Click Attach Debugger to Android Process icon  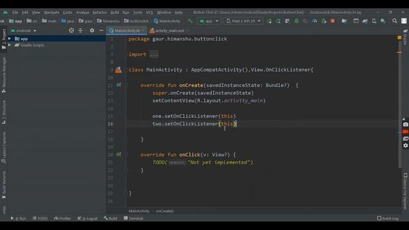pyautogui.click(x=324, y=21)
